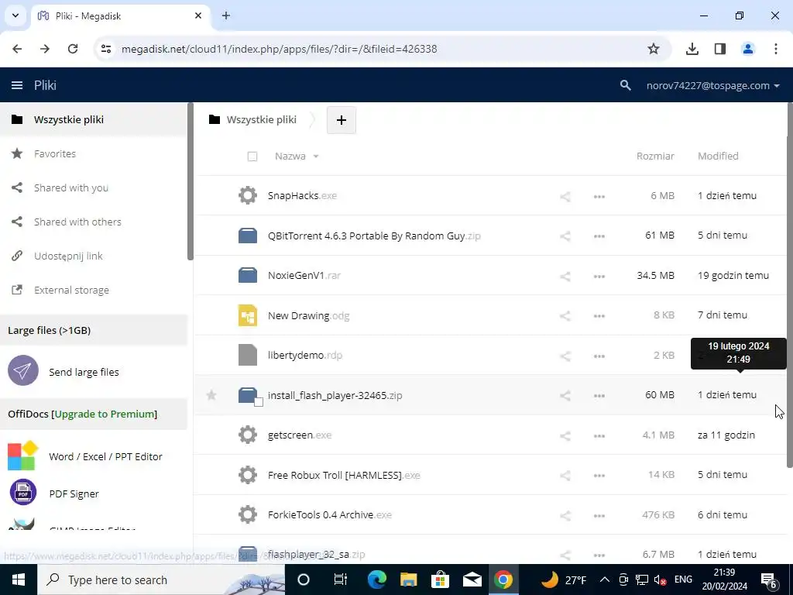Share the getscreen.exe file
Screen dimensions: 793x595
point(565,435)
